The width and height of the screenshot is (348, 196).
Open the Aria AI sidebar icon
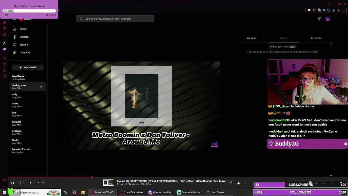coord(4,43)
